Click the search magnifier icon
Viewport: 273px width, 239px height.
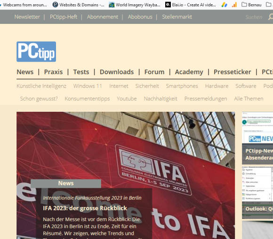(x=271, y=17)
